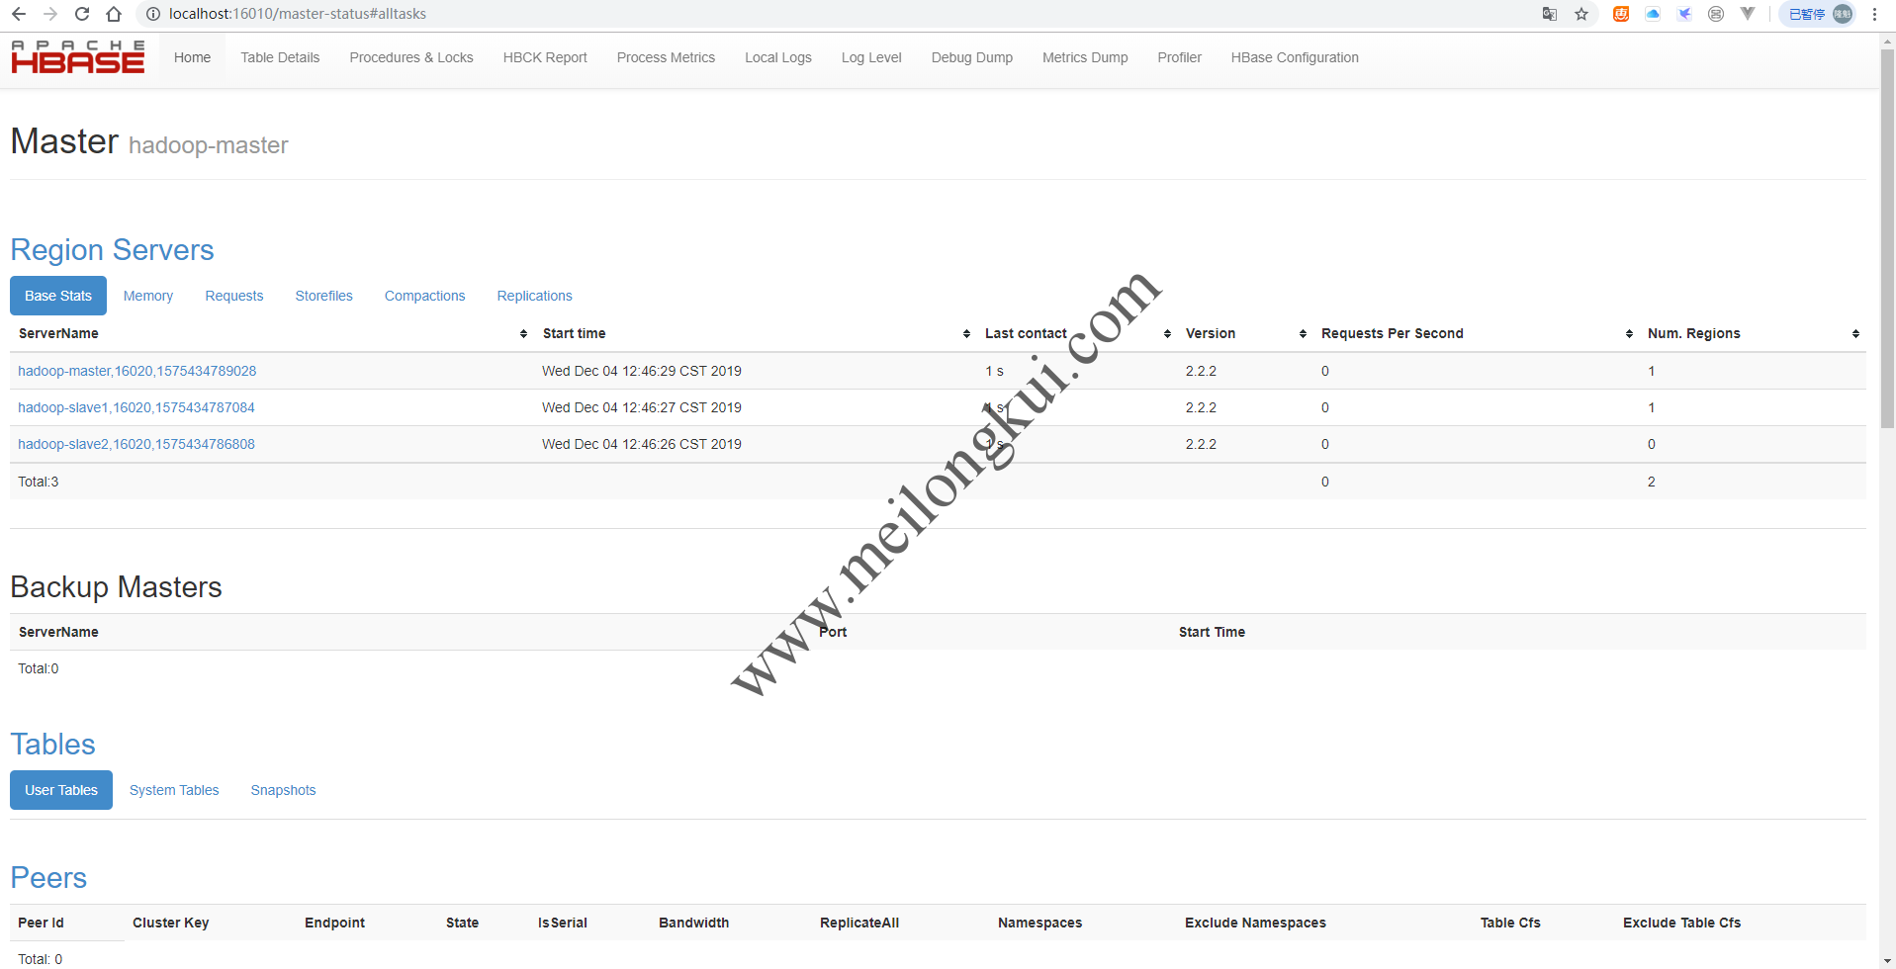Click the Apache HBase logo

coord(78,57)
